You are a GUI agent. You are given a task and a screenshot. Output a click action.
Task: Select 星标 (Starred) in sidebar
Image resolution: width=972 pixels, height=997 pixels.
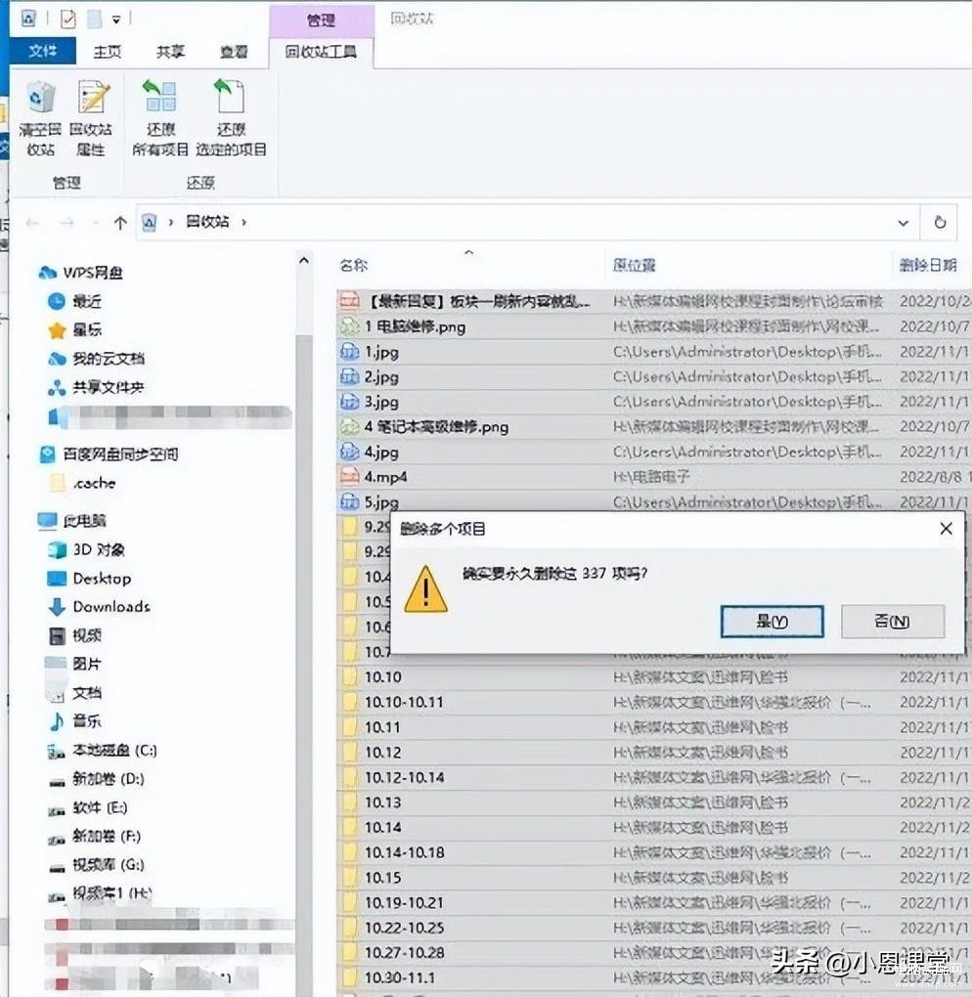point(87,330)
